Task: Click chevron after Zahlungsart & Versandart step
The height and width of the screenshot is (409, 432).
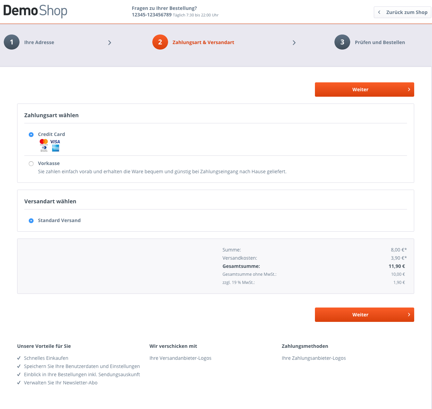Action: coord(294,43)
